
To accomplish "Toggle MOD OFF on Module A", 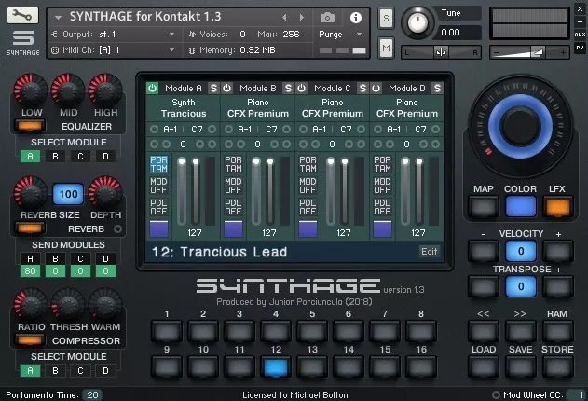I will pyautogui.click(x=158, y=186).
